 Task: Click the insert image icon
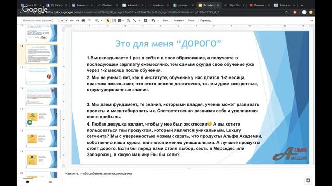coord(120,21)
